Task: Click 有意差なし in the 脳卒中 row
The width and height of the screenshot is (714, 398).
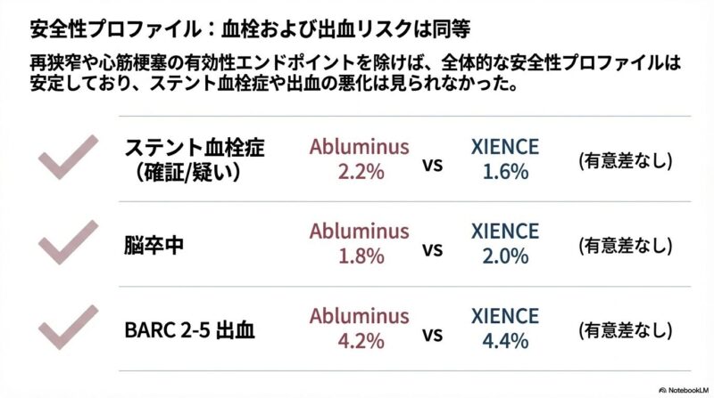Action: [x=624, y=244]
